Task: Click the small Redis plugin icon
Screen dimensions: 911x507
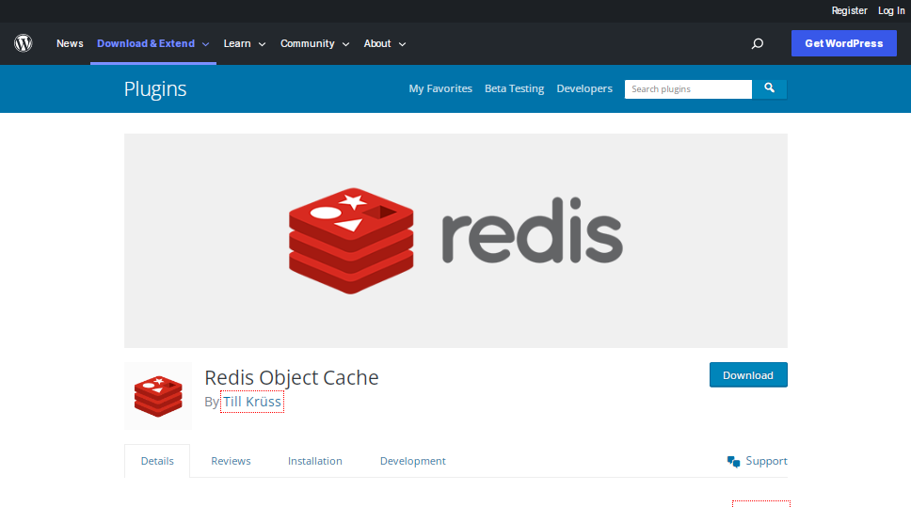Action: click(158, 396)
